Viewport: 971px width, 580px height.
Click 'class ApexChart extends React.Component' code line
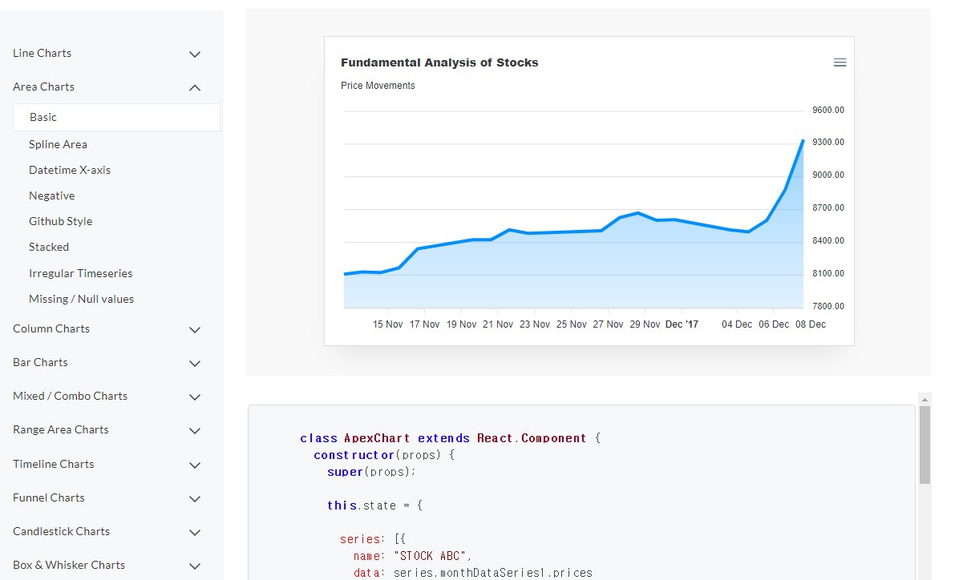click(x=451, y=438)
